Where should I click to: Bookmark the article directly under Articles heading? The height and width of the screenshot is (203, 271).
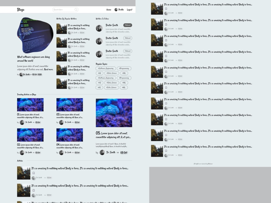coord(34,173)
